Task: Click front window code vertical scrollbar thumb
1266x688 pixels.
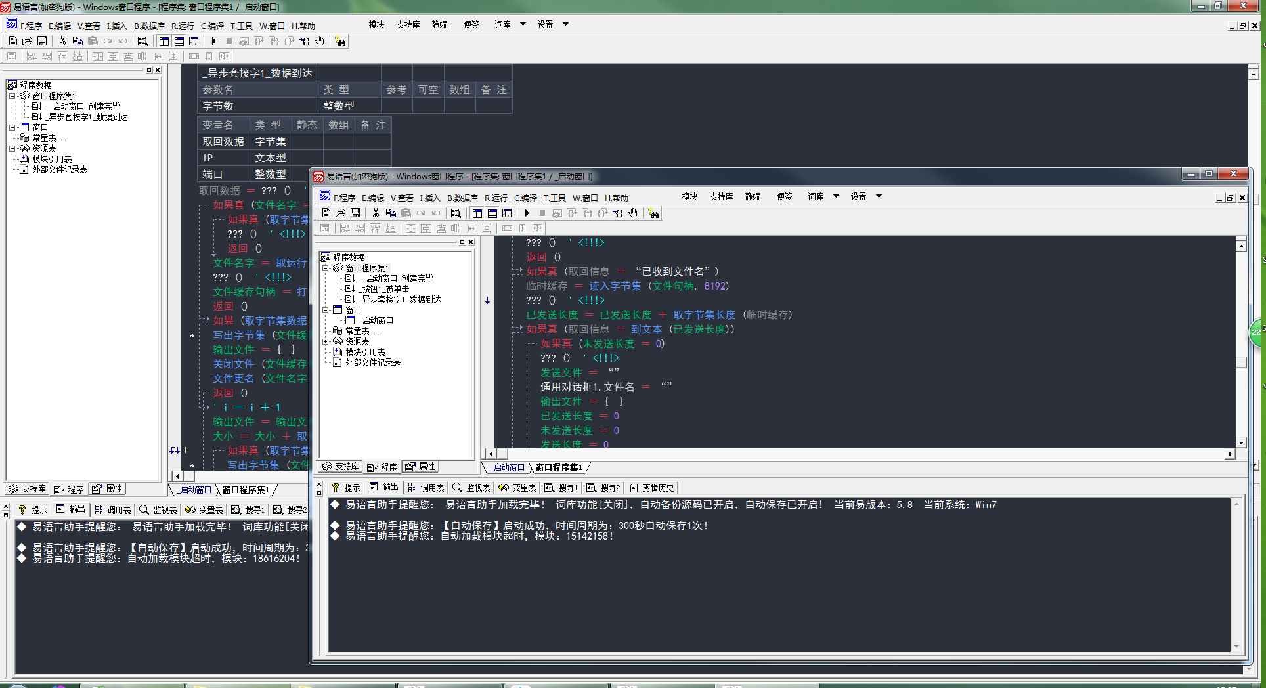Action: pyautogui.click(x=1241, y=362)
